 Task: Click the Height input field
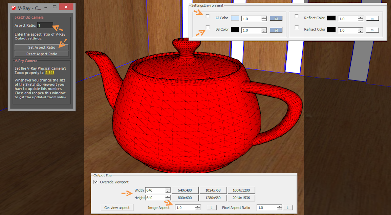[155, 198]
